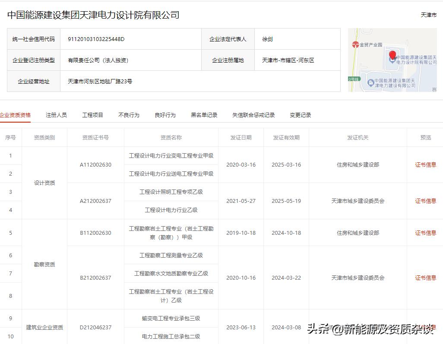The image size is (443, 344).
Task: Open the 良好行为 tab
Action: 165,114
